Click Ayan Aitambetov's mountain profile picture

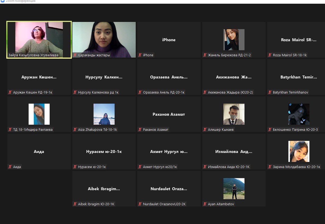point(234,189)
